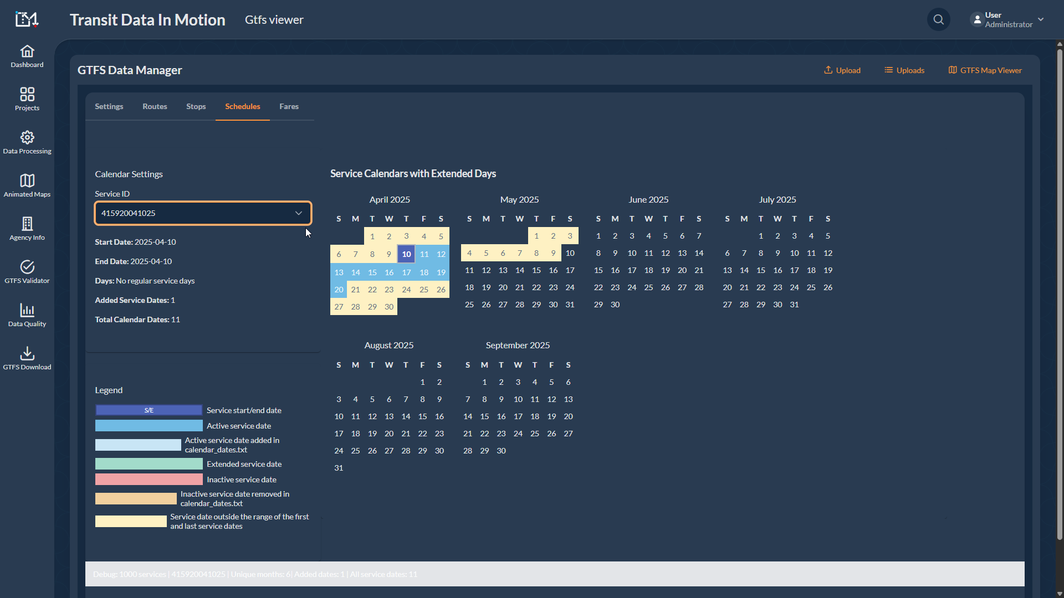Screen dimensions: 1064x598
Task: Switch to the Routes tab
Action: point(155,106)
